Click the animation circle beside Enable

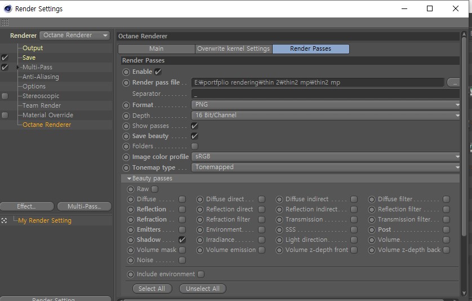126,72
